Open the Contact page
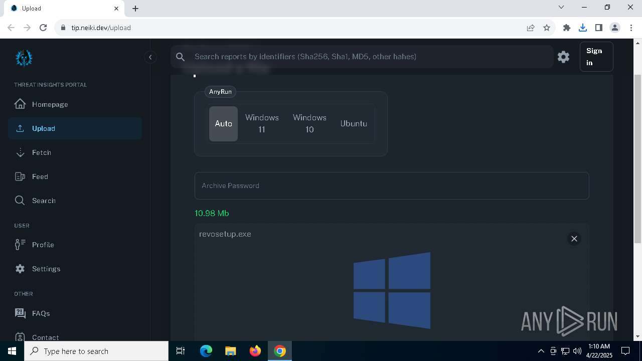Image resolution: width=642 pixels, height=361 pixels. tap(75, 337)
